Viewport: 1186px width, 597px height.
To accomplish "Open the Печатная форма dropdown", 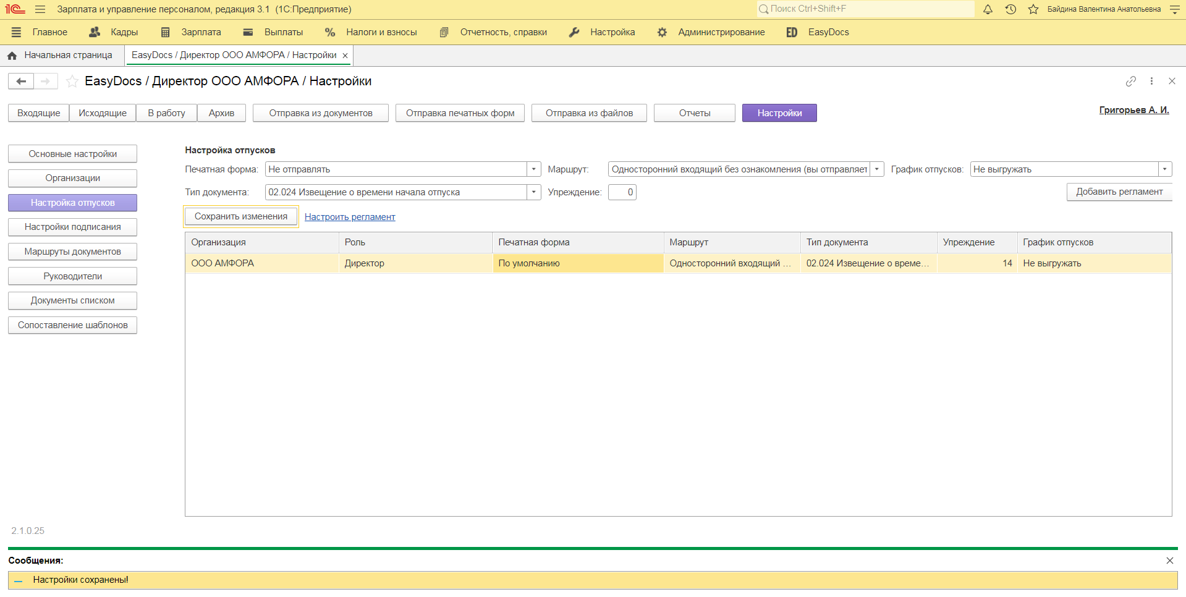I will click(533, 169).
